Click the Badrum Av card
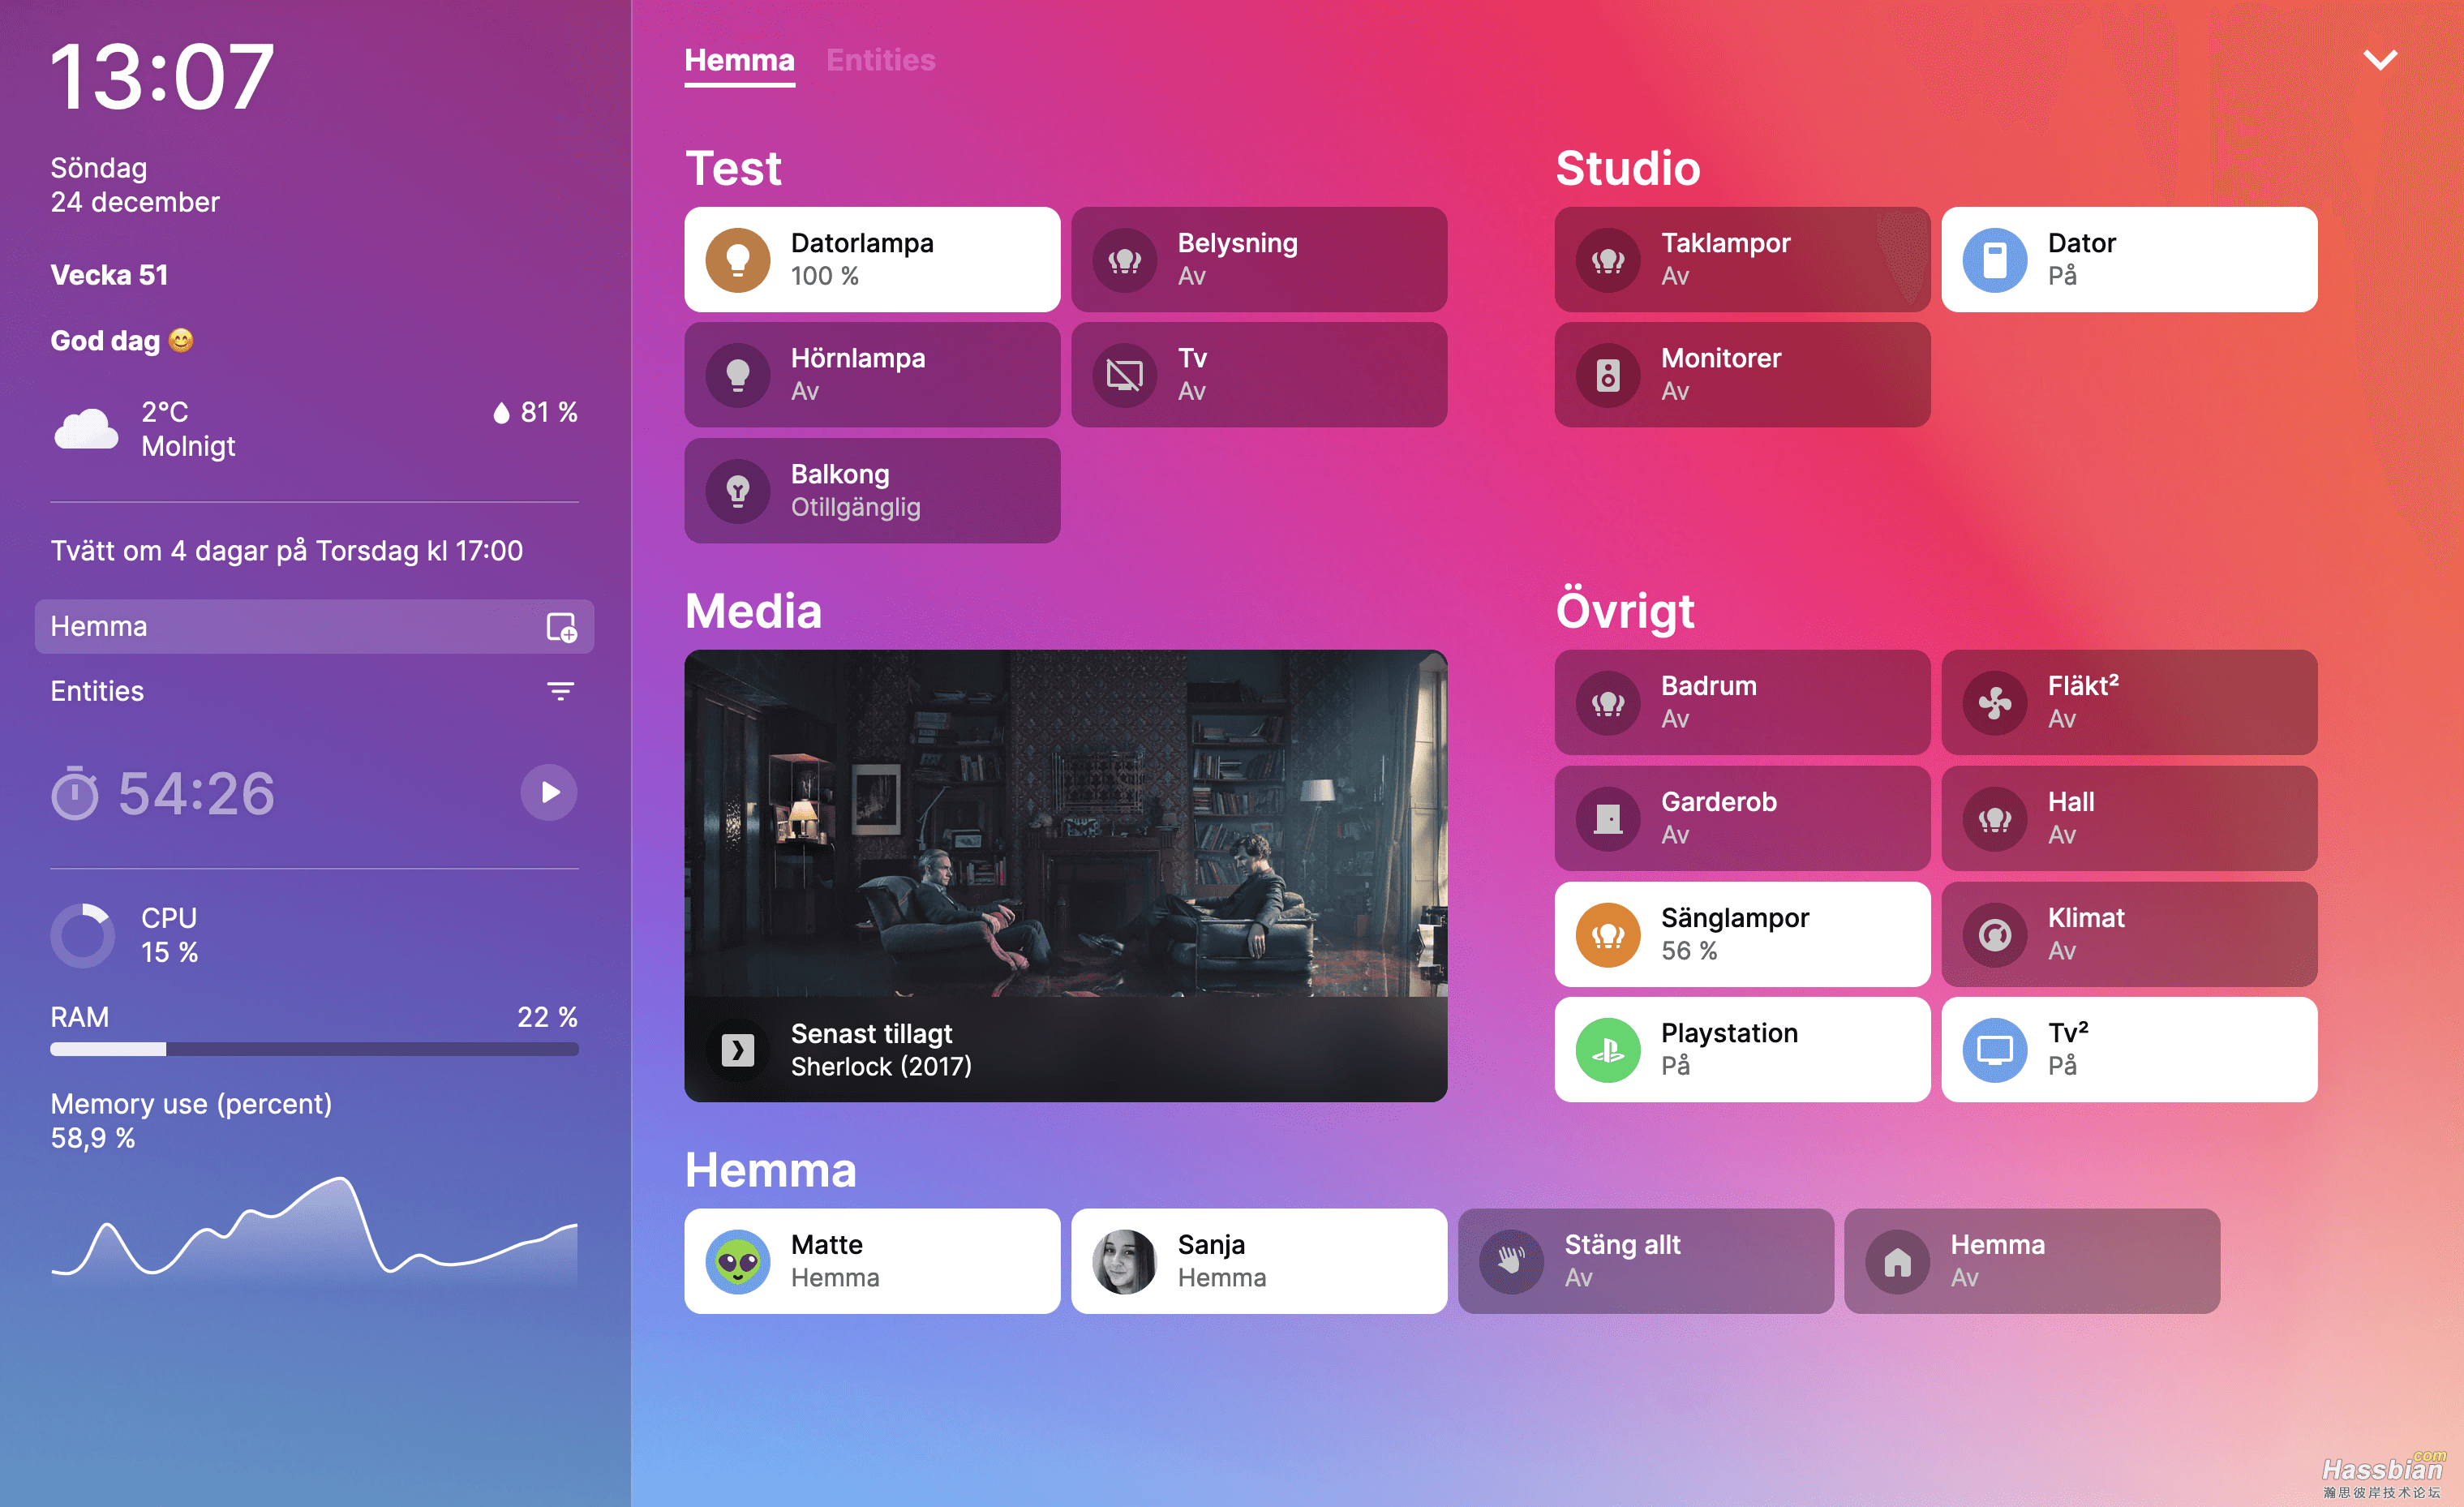2464x1507 pixels. click(1742, 703)
